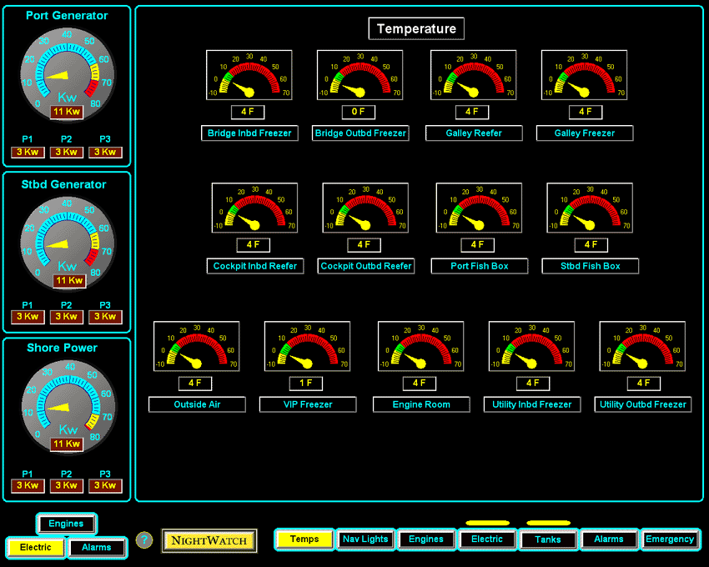Image resolution: width=709 pixels, height=567 pixels.
Task: Click the NightWatch logo
Action: 209,540
